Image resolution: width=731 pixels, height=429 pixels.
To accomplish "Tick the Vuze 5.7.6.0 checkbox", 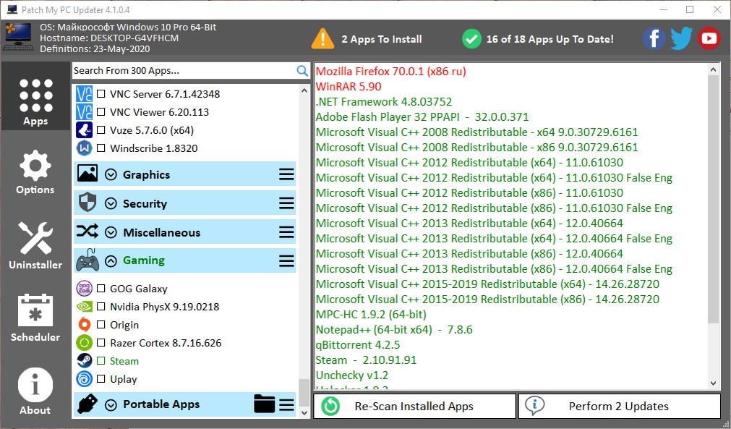I will [101, 130].
